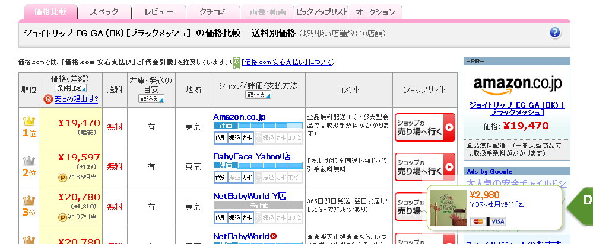The width and height of the screenshot is (593, 244).
Task: Click the 代引 payment icon in the NetBabyWorld Y店 row
Action: pos(221,217)
